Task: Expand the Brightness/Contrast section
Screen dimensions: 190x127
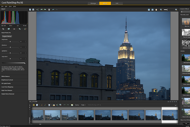Action: click(x=14, y=80)
